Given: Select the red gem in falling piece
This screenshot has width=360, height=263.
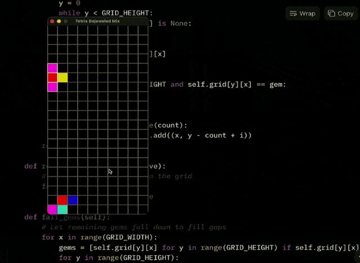Looking at the screenshot, I should point(52,77).
